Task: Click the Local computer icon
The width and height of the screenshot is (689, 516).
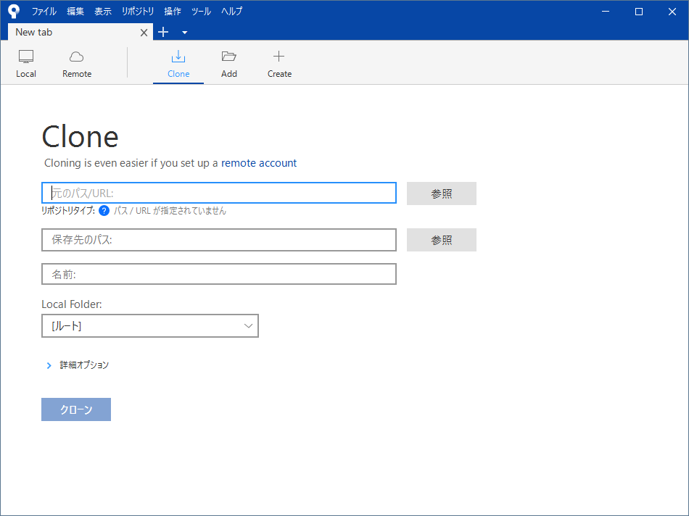Action: point(26,57)
